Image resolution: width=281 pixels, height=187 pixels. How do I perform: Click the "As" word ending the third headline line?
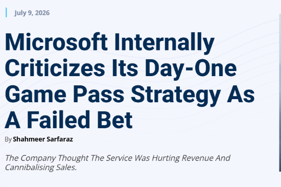click(x=241, y=94)
